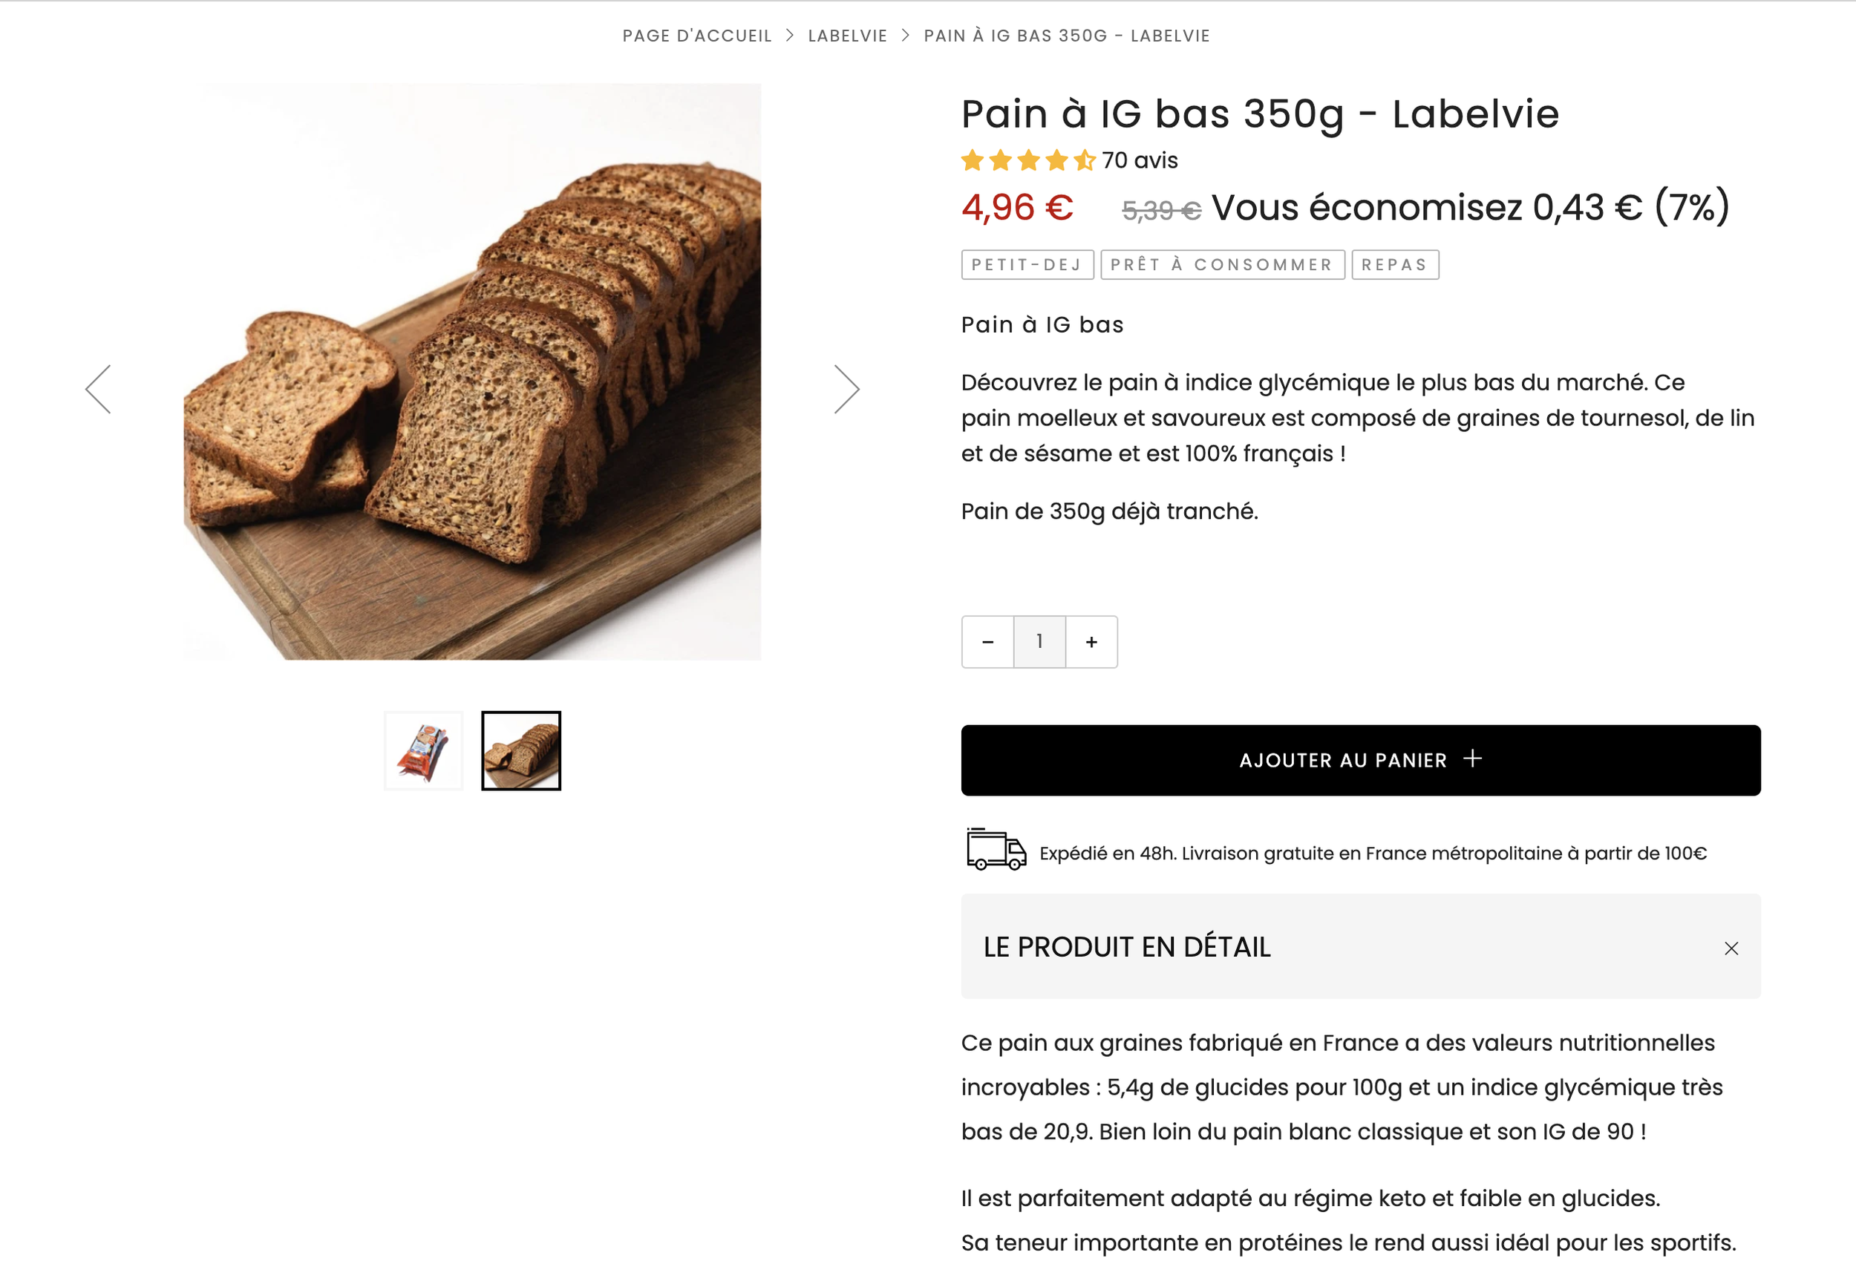Open the 70 avis reviews link
The image size is (1856, 1278).
coord(1139,161)
